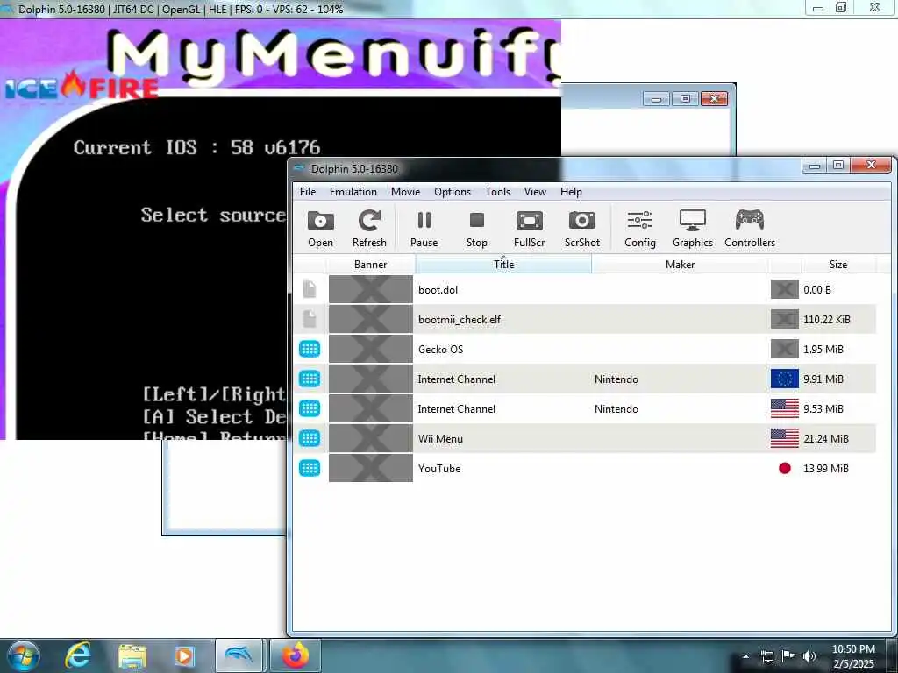This screenshot has height=673, width=898.
Task: Click the European flag for Internet Channel
Action: click(x=785, y=379)
